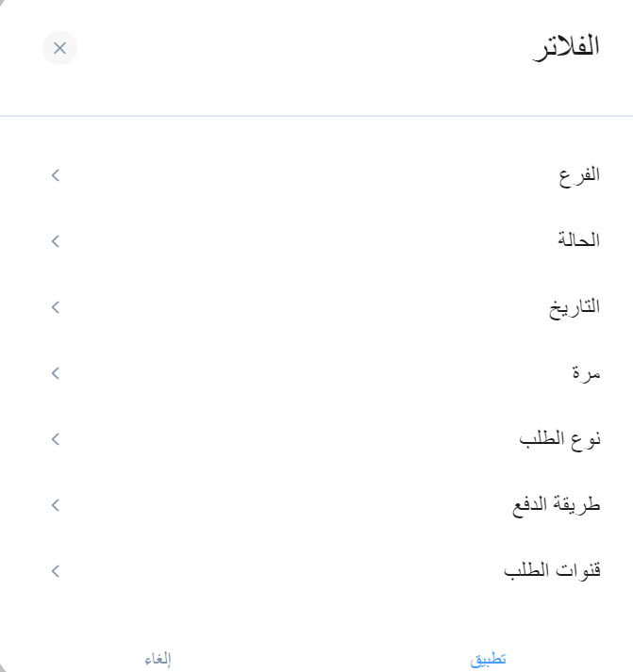The width and height of the screenshot is (633, 672).
Task: Select the الفرع filter label
Action: 579,175
